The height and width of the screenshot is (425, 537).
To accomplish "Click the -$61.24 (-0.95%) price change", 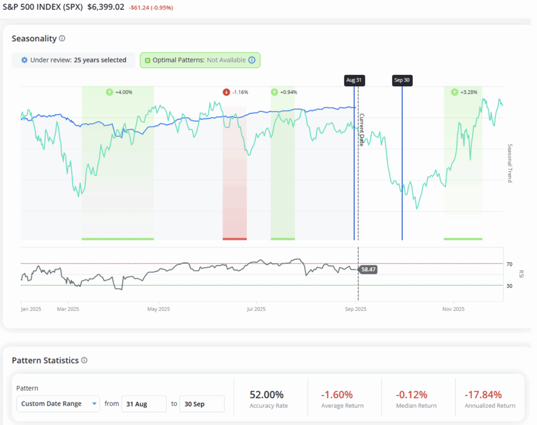I will 151,8.
